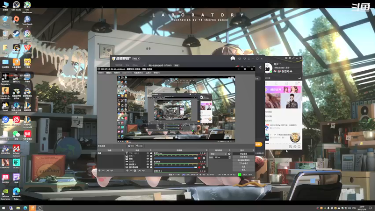Pop out the controls dock panel
This screenshot has width=375, height=211.
253,150
